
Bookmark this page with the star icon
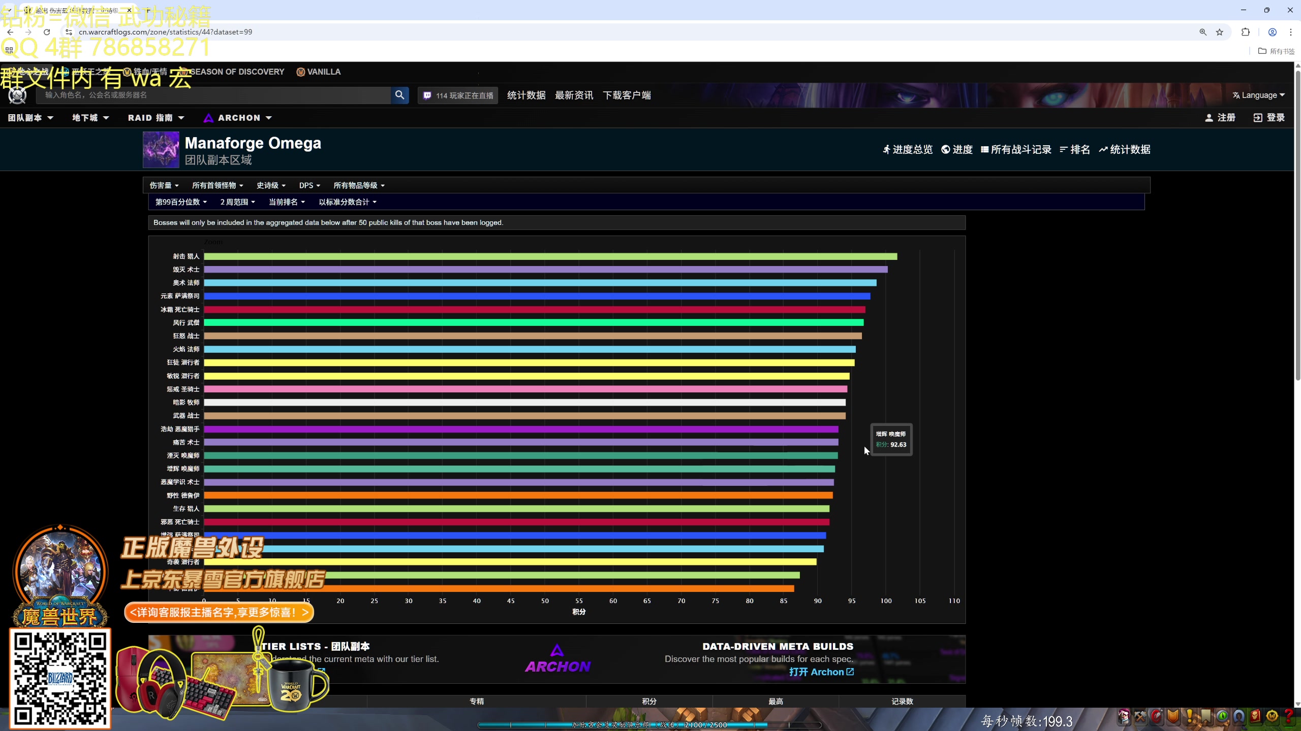(x=1220, y=32)
